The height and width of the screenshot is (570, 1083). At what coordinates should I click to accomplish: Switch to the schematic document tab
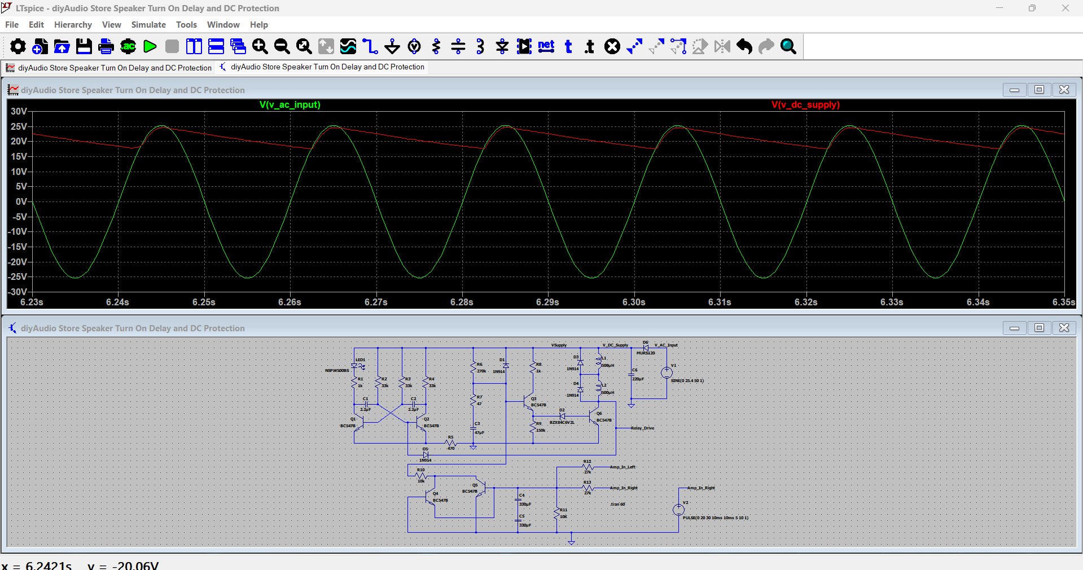(322, 67)
